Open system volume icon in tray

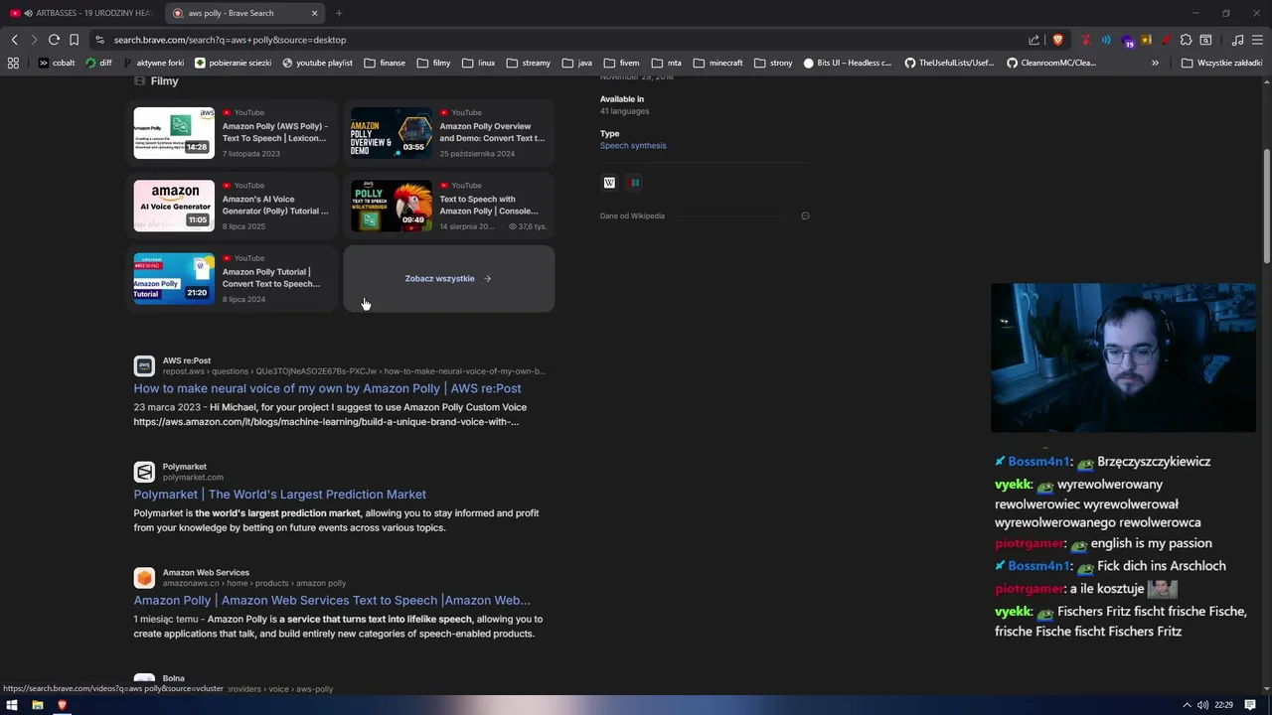coord(1202,705)
